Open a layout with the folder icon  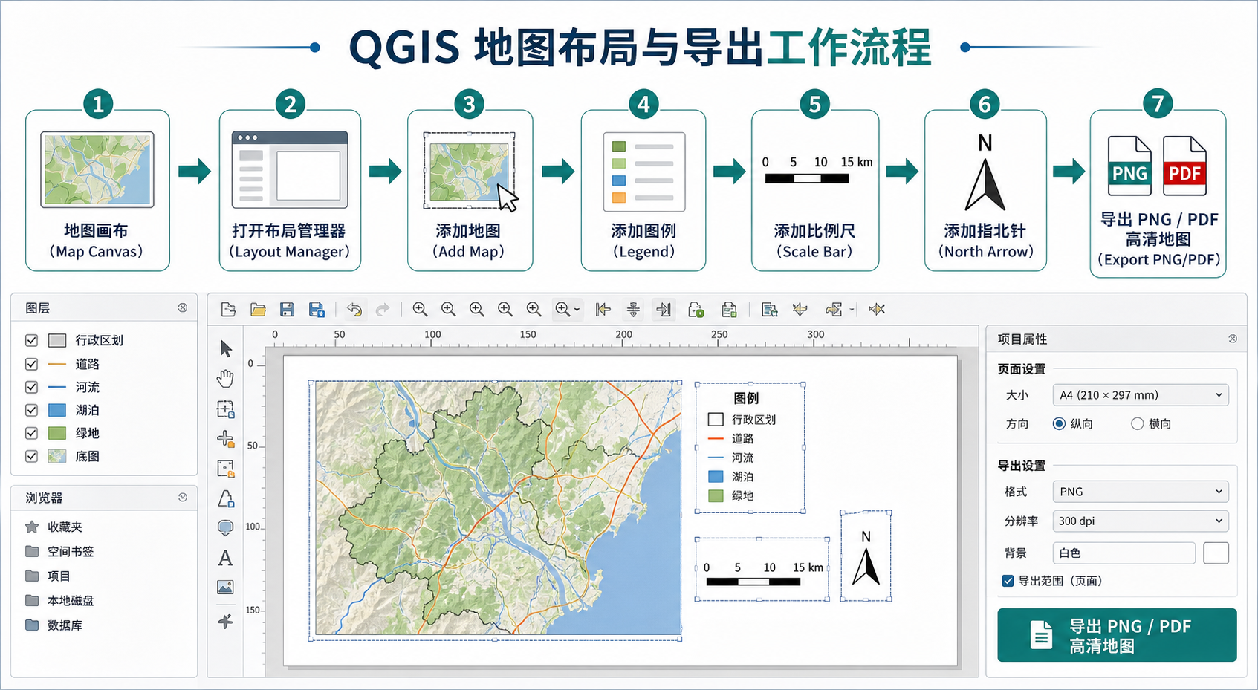258,310
